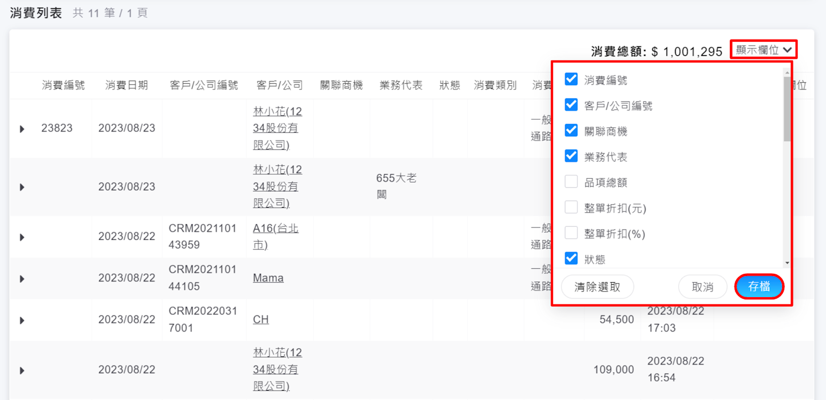Open the CH customer link
The image size is (826, 400).
tap(260, 319)
